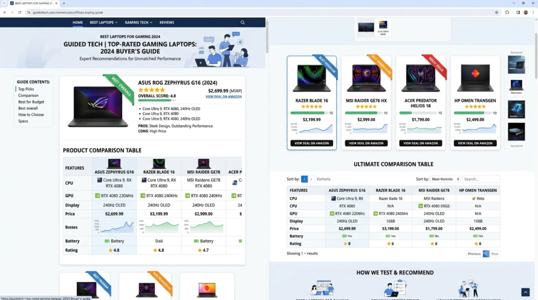Go forward with the browser forward arrow

12,13
